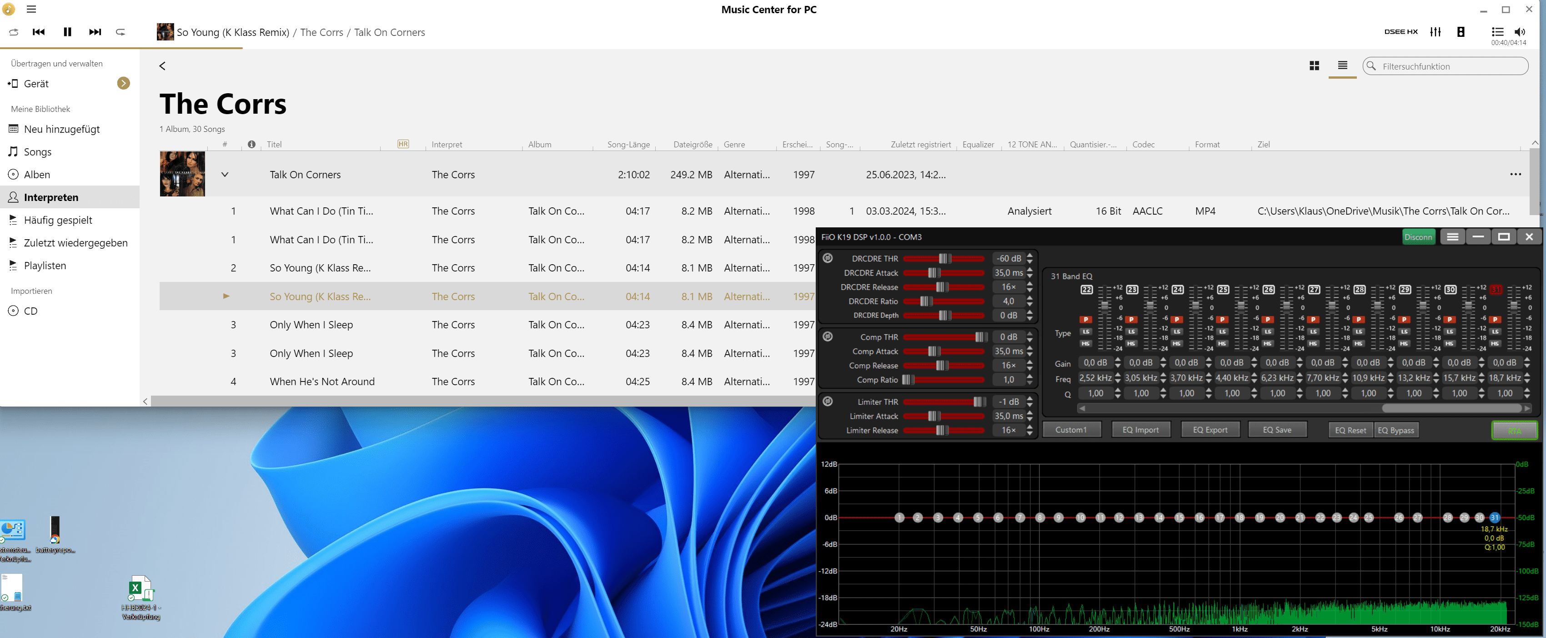This screenshot has width=1546, height=638.
Task: Open the equalizer sliders icon in header
Action: coord(1435,32)
